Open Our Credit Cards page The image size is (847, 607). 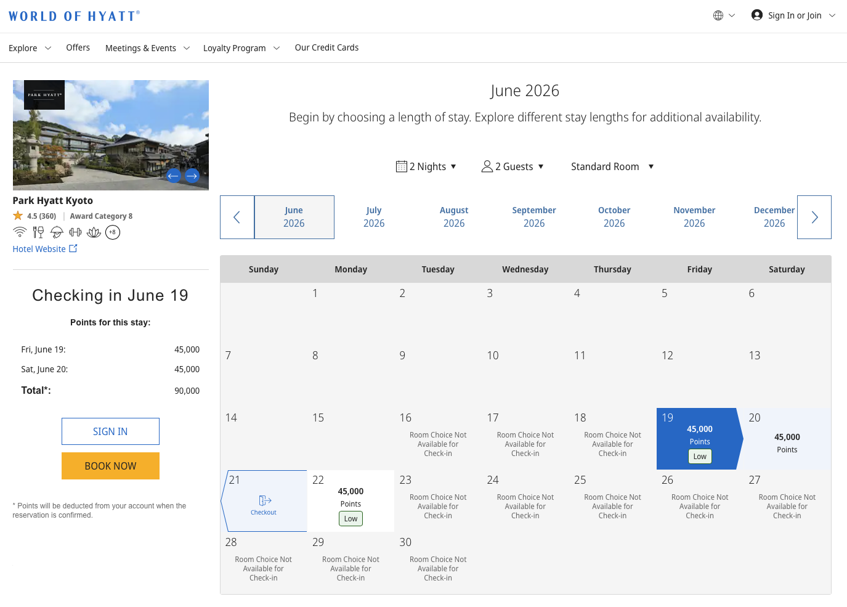[x=326, y=47]
